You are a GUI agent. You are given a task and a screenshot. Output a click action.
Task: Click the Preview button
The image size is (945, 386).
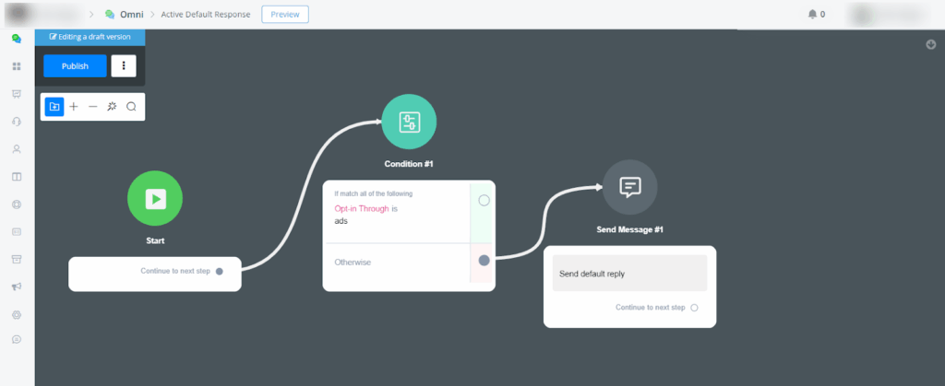tap(285, 14)
